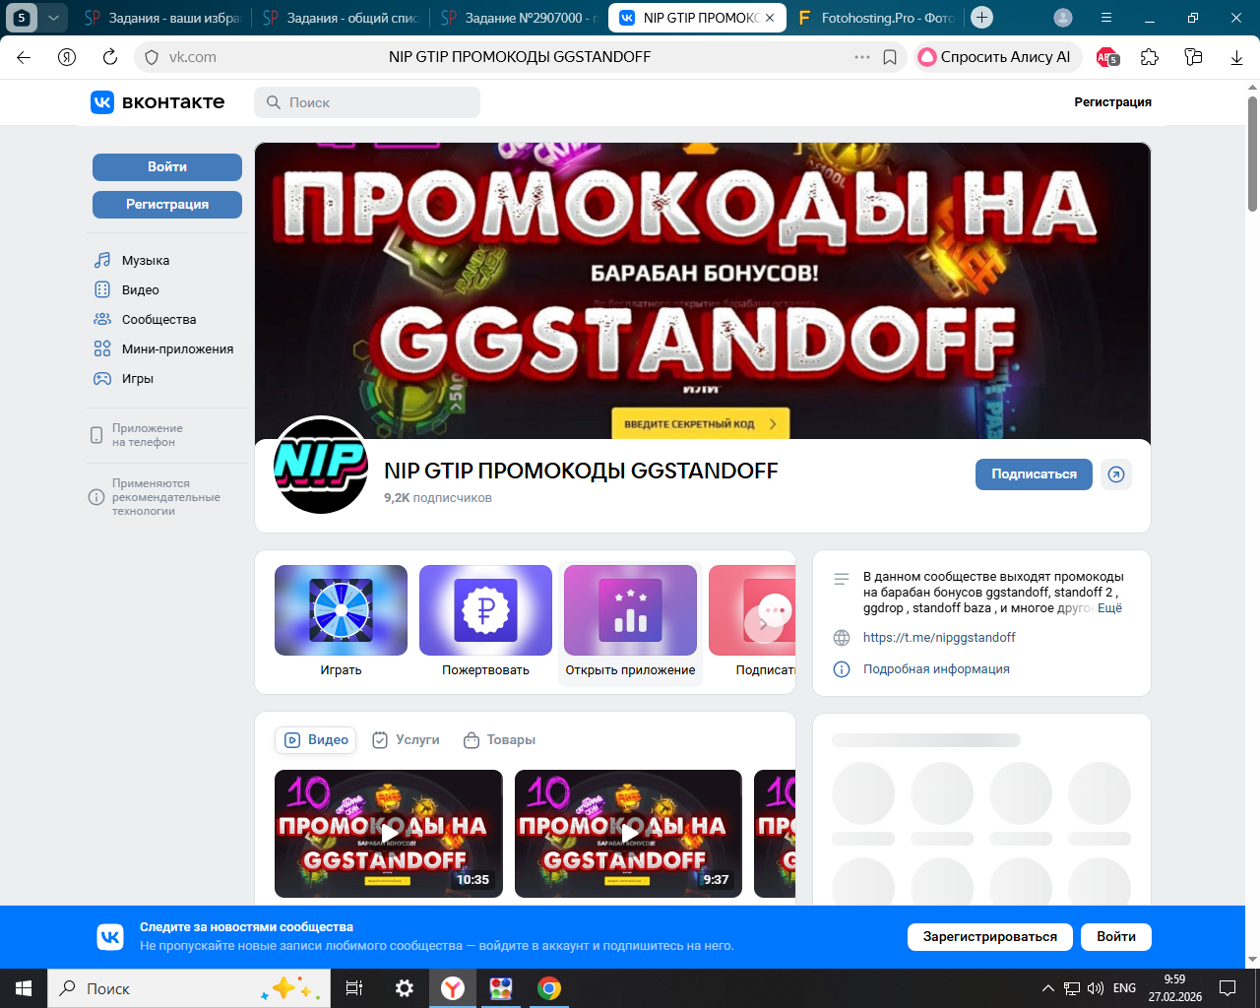Click the VKontakte logo icon
1260x1008 pixels.
click(102, 102)
